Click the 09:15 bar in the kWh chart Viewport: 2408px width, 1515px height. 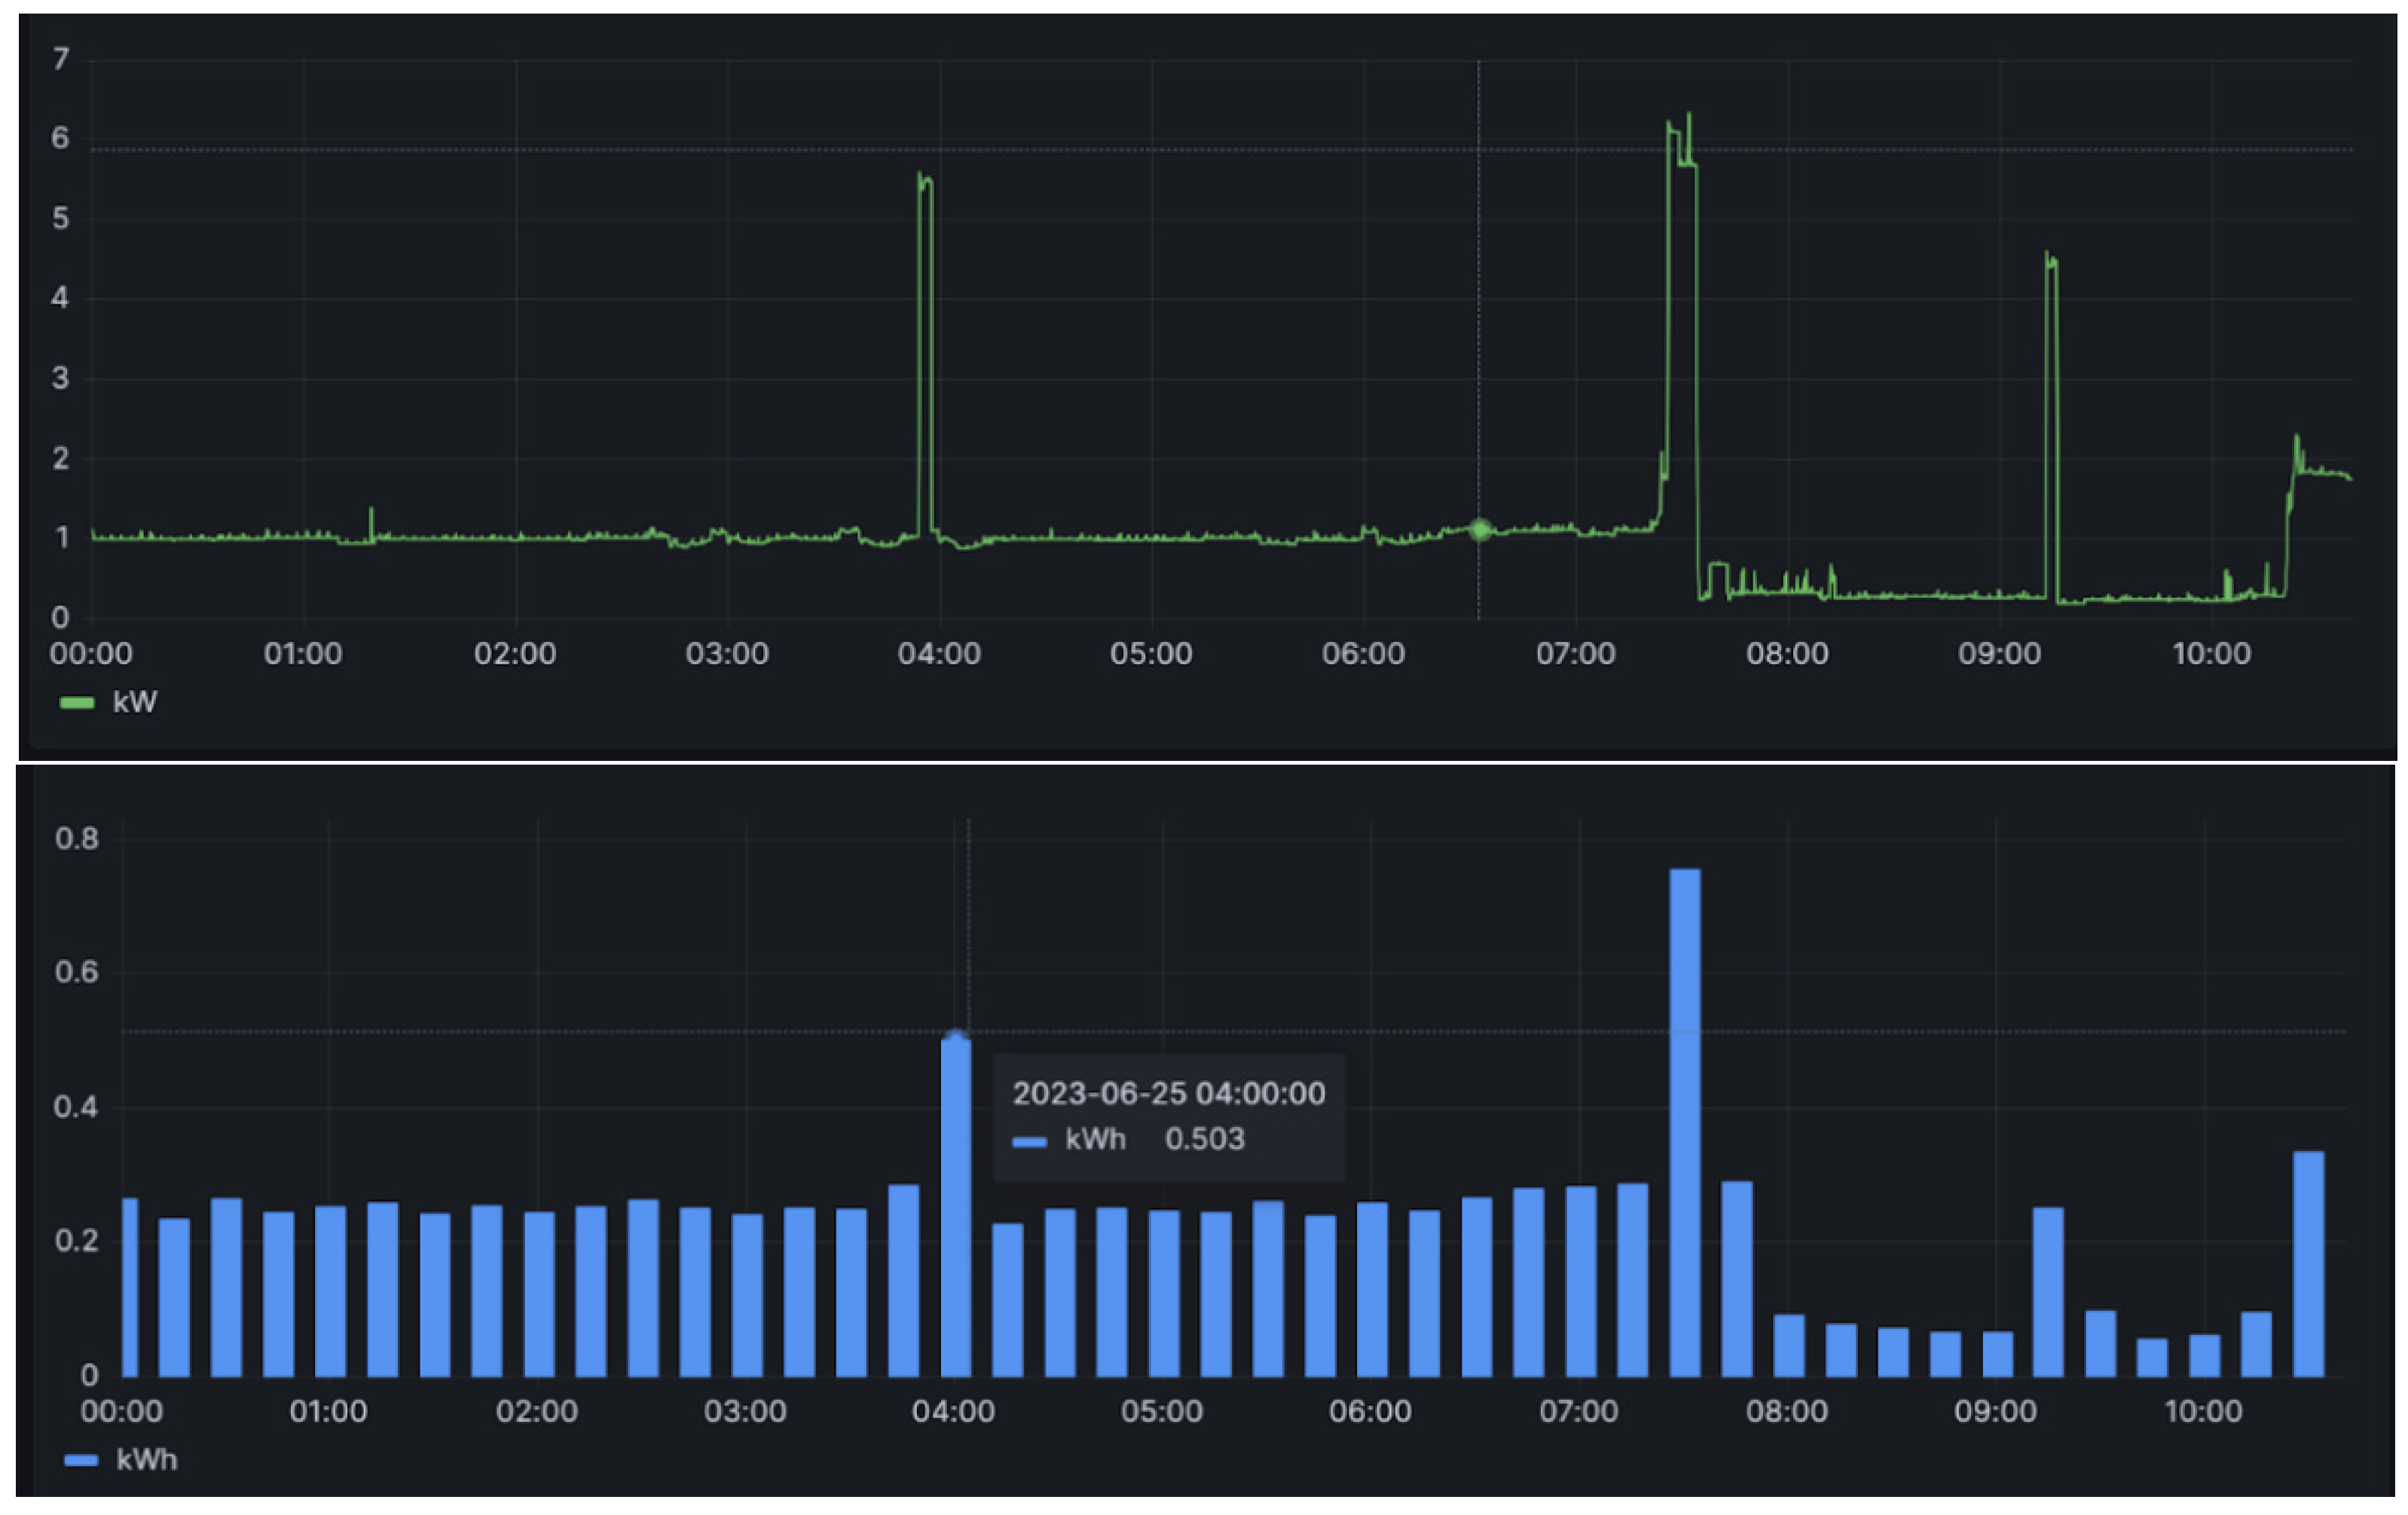[x=2048, y=1291]
